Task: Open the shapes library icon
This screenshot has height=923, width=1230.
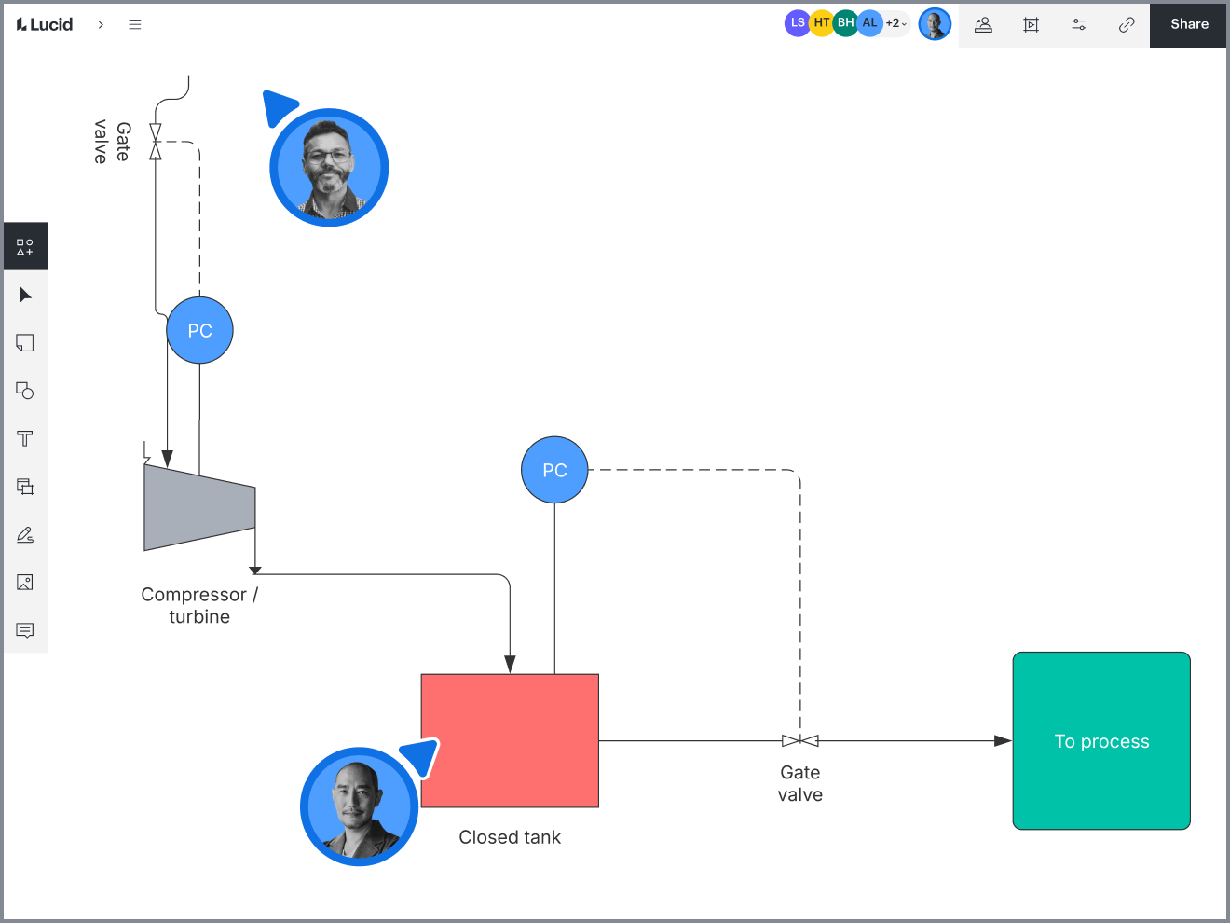Action: pos(25,247)
